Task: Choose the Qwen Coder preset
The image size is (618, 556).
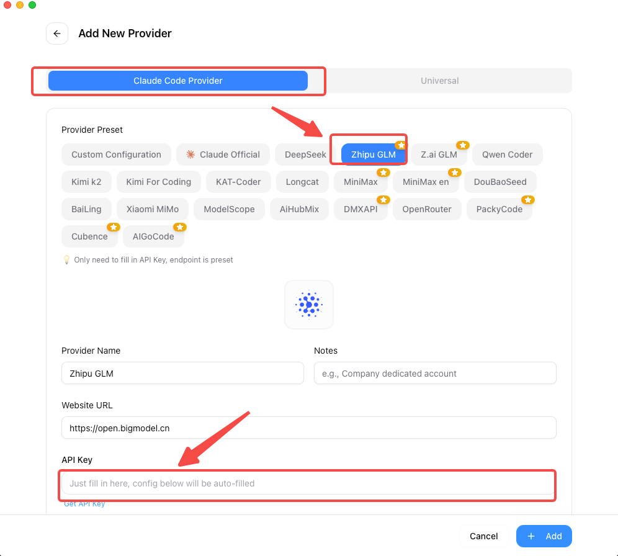Action: (x=507, y=155)
